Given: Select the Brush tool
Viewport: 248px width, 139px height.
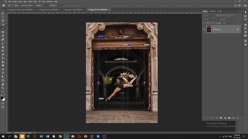Looking at the screenshot, I should [x=3, y=43].
